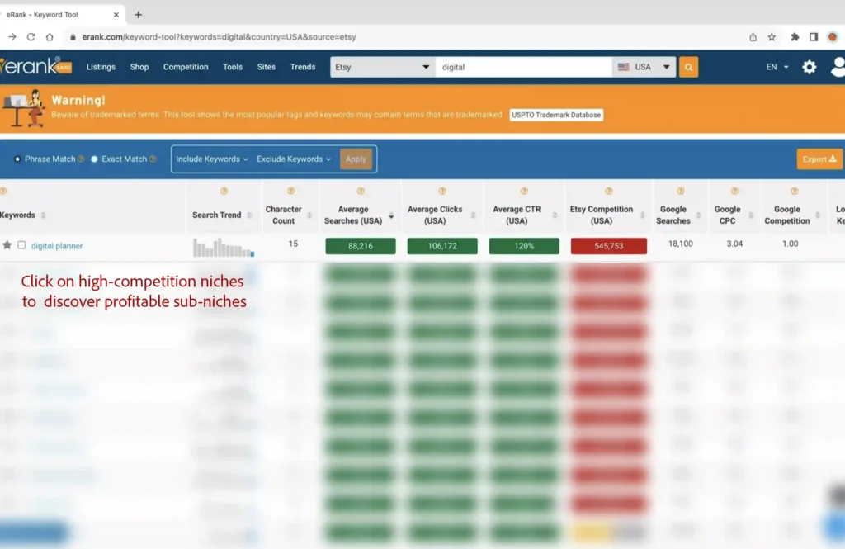Click the keyword search input field
The image size is (845, 549).
[x=524, y=67]
